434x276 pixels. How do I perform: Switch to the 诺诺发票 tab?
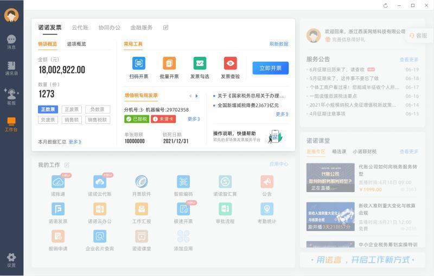click(x=50, y=28)
